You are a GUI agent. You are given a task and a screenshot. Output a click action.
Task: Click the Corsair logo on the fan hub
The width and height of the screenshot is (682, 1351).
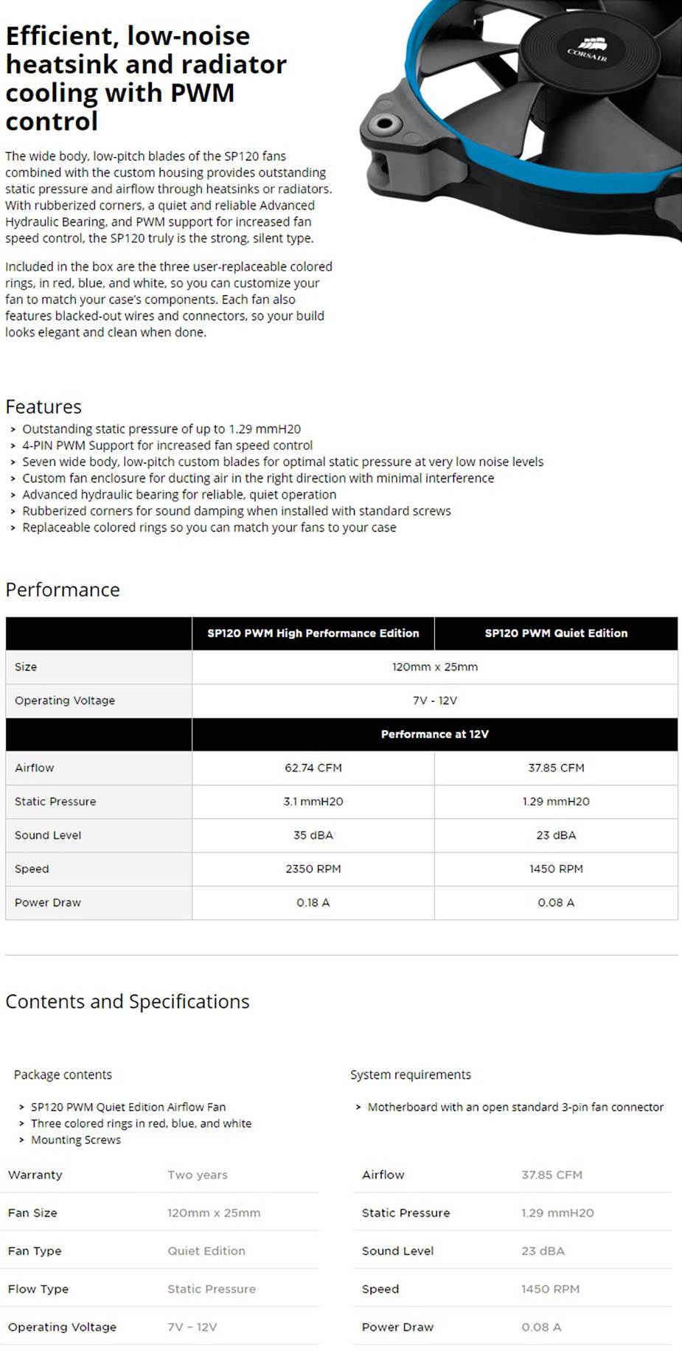click(588, 50)
